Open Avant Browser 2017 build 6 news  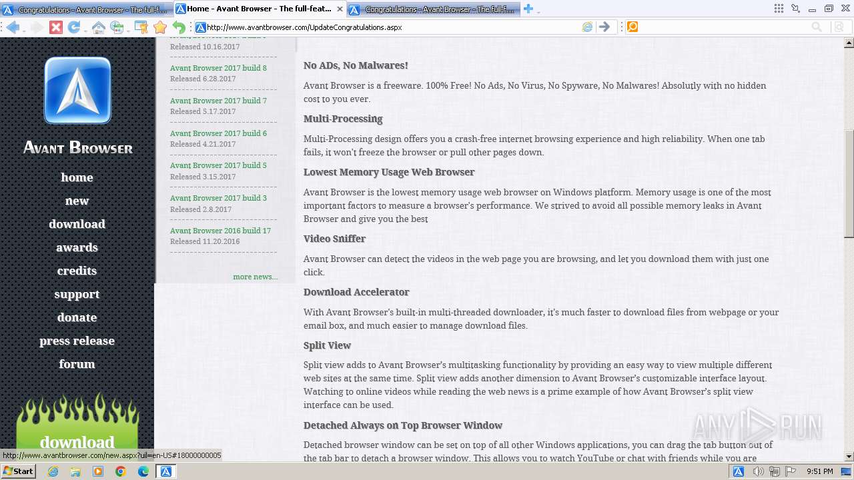coord(218,133)
